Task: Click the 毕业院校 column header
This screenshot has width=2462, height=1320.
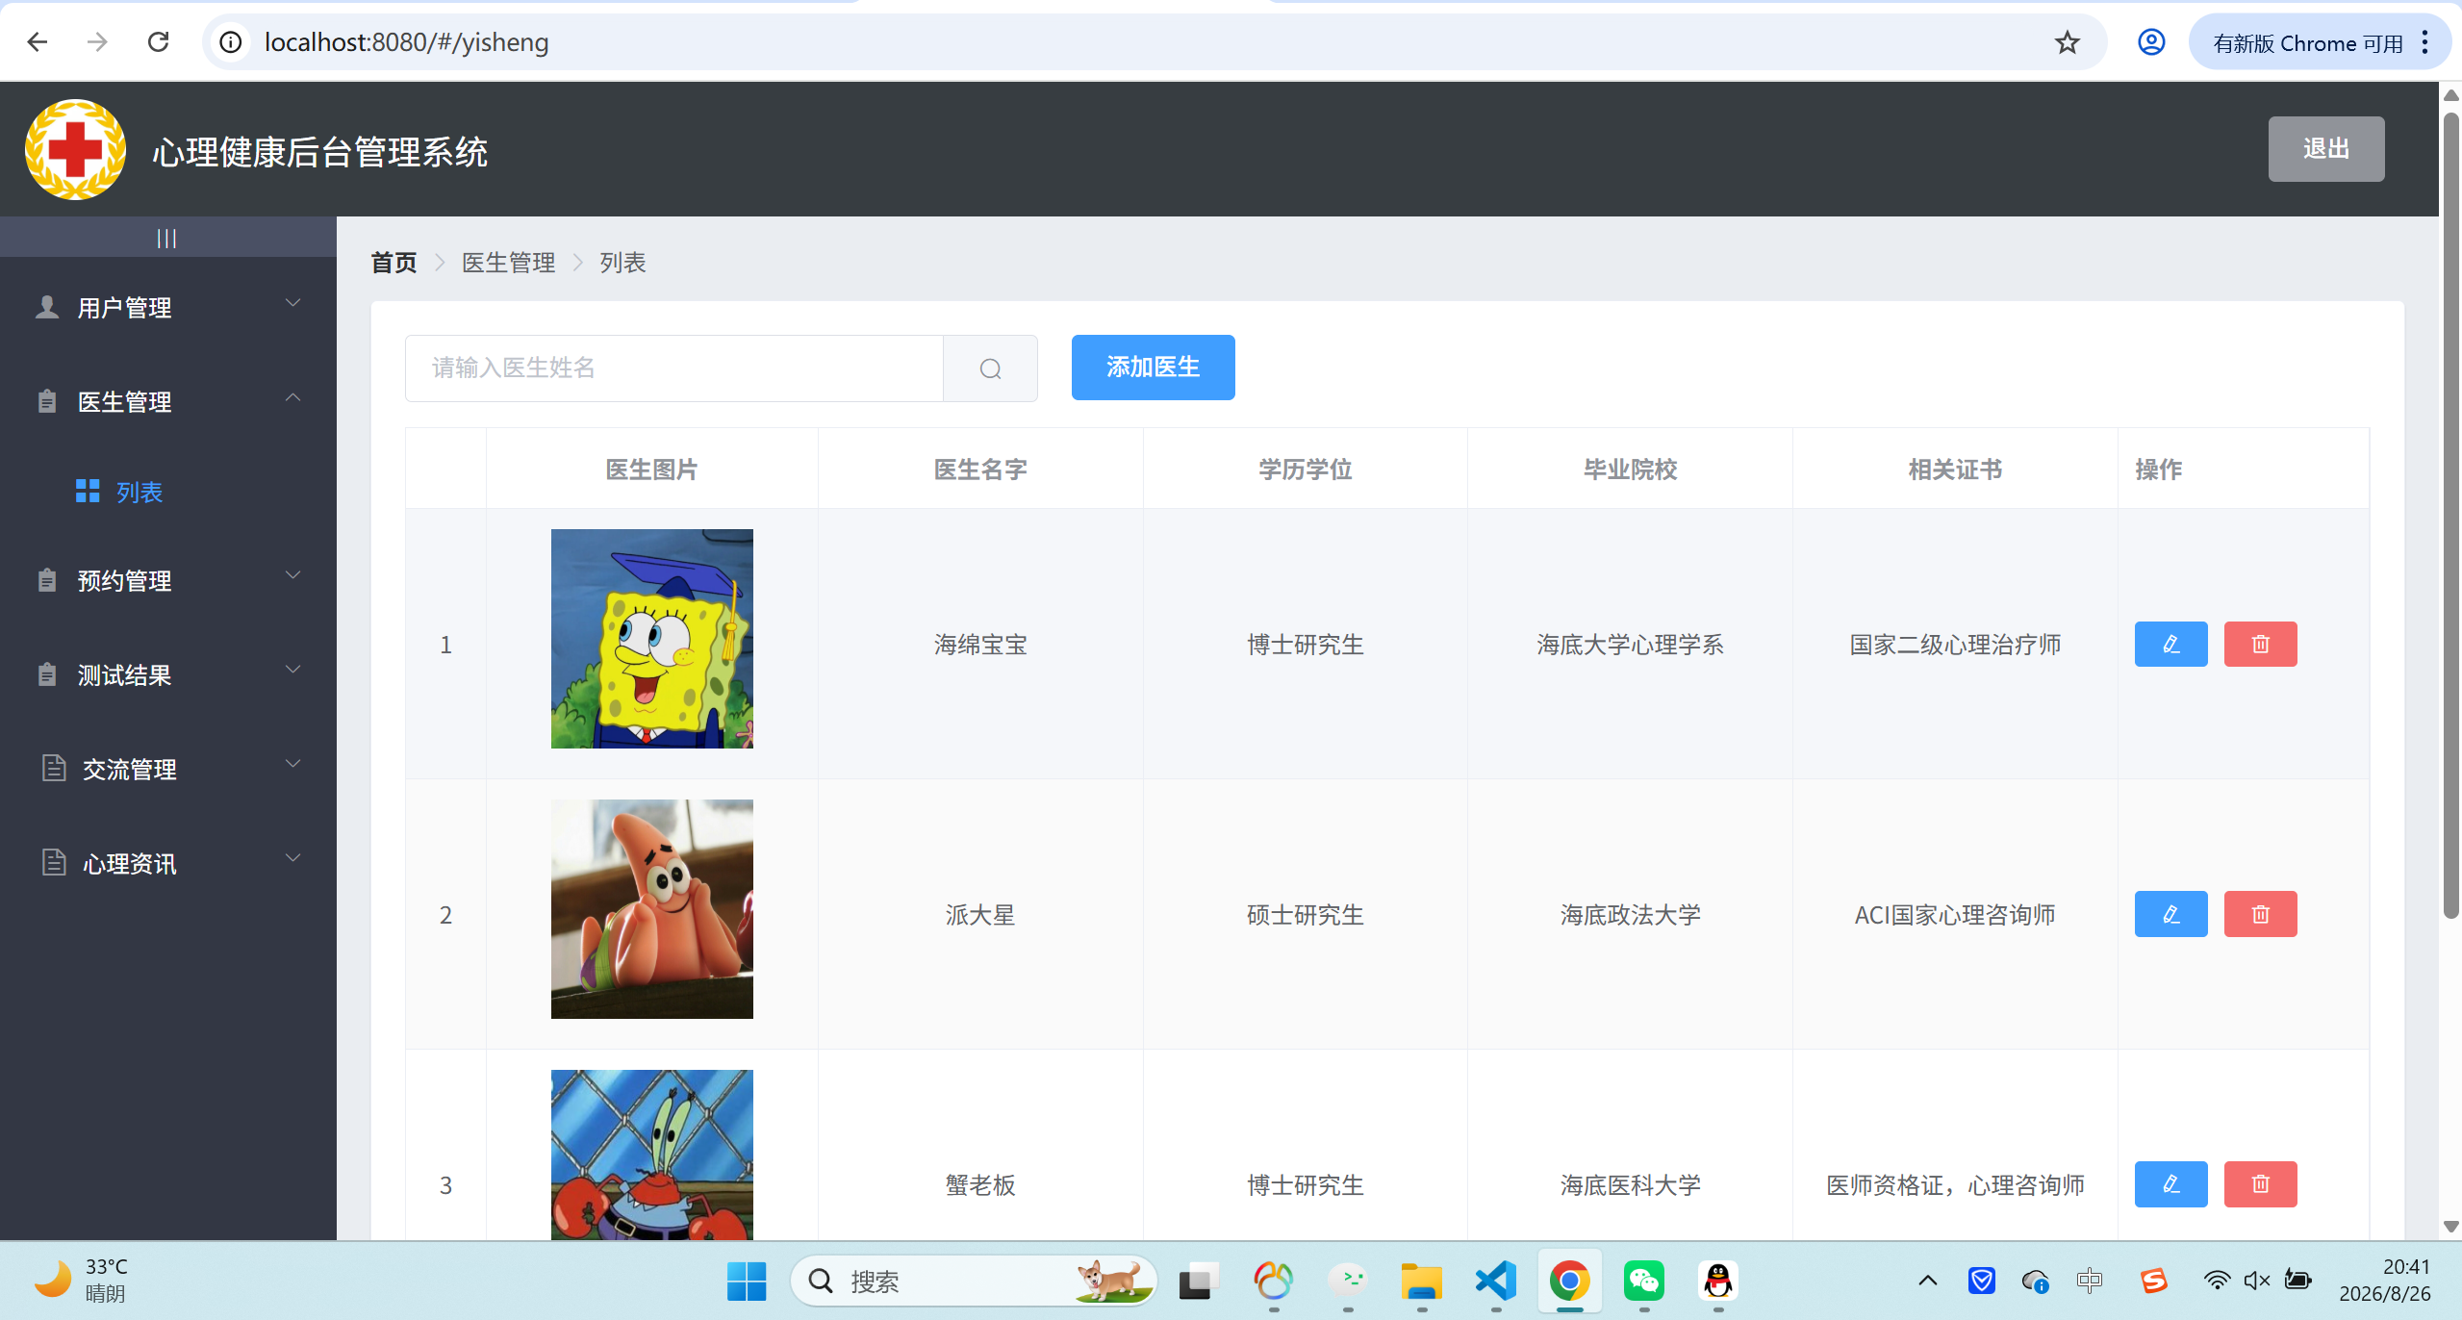Action: 1630,470
